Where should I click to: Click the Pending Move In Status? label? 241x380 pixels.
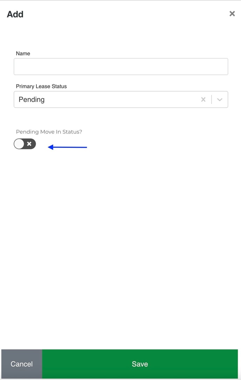[49, 132]
